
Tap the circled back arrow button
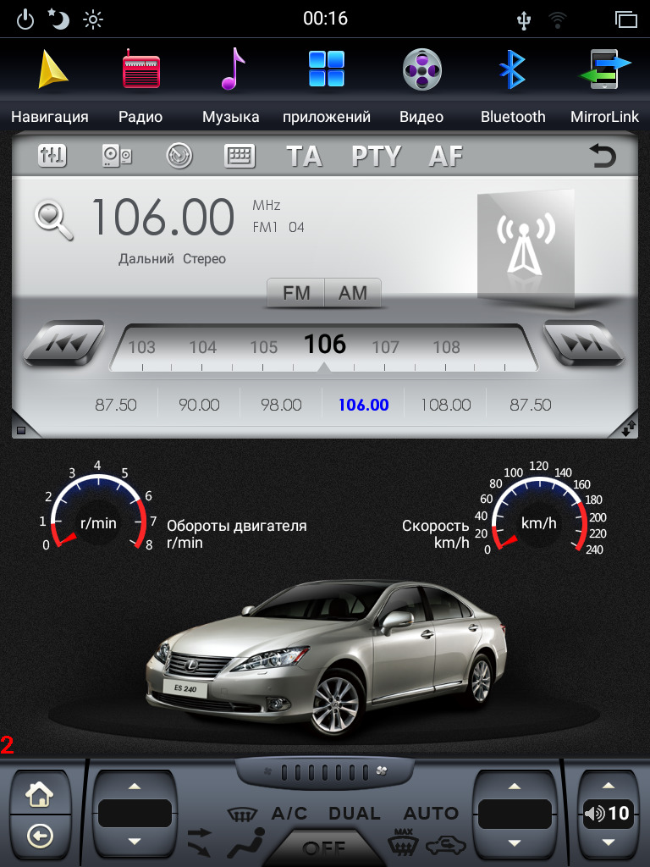coord(40,837)
